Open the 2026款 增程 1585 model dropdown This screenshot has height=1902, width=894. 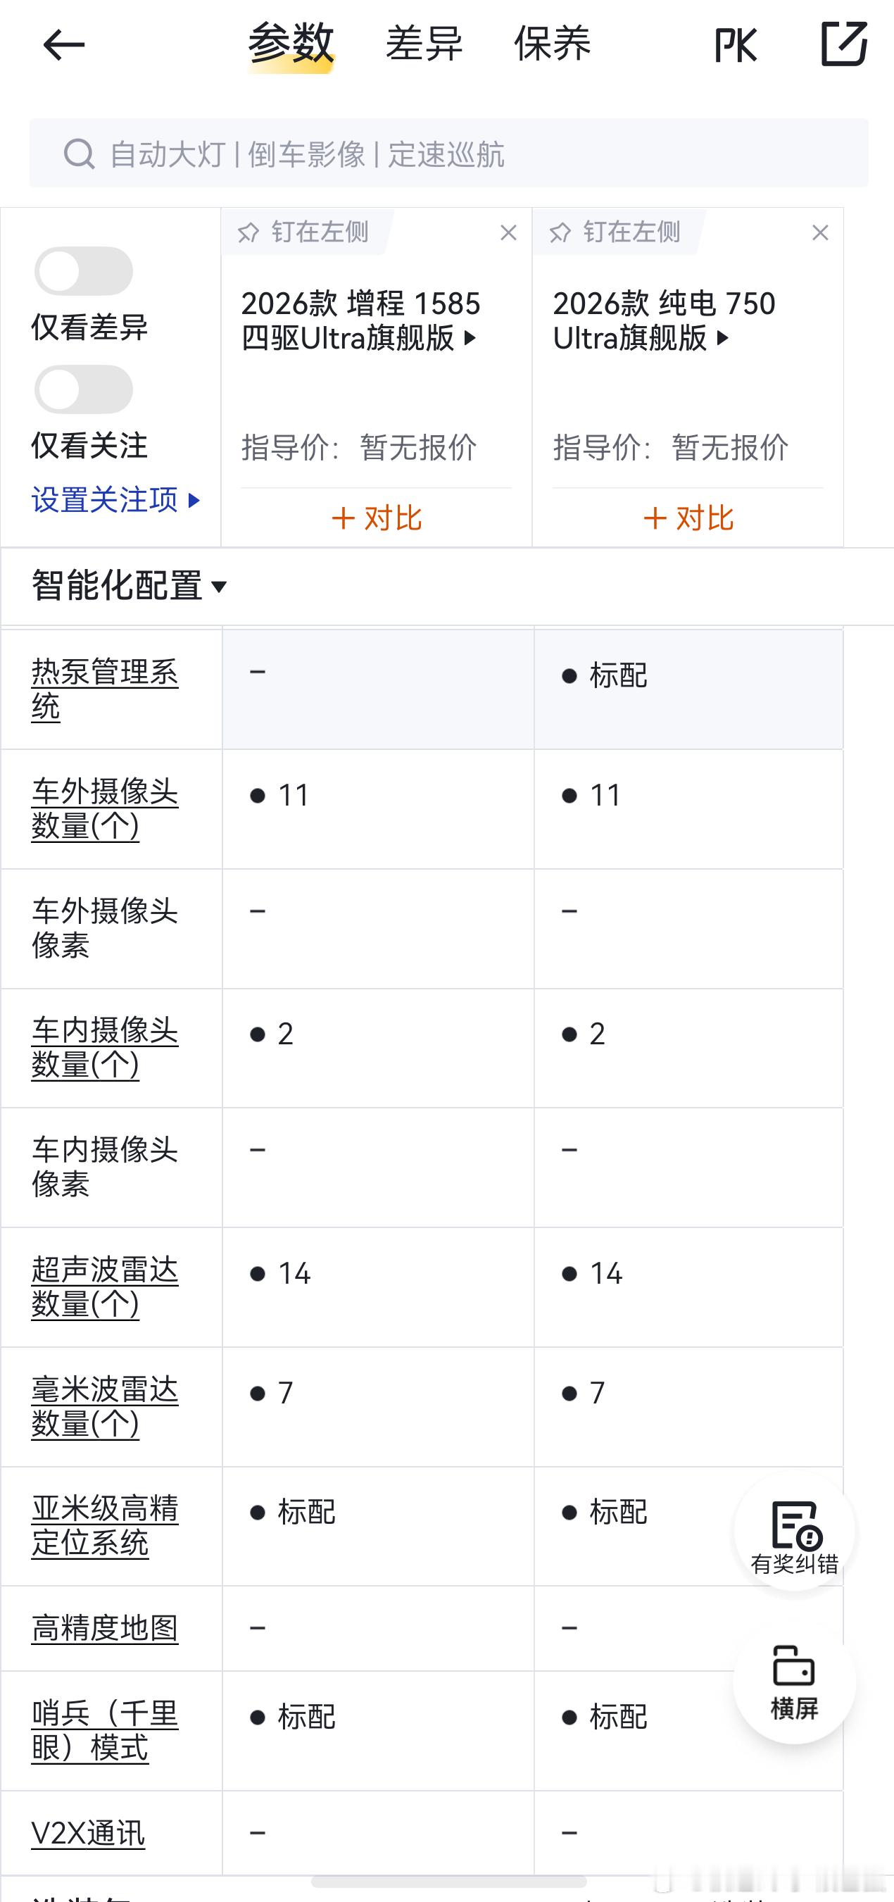point(362,320)
